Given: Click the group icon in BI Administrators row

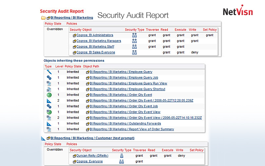Looking at the screenshot, I should (x=134, y=35).
